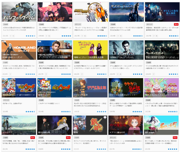Click the FOX logo on ザ・ブレイブ thumbnail
The height and width of the screenshot is (152, 180).
coord(40,42)
